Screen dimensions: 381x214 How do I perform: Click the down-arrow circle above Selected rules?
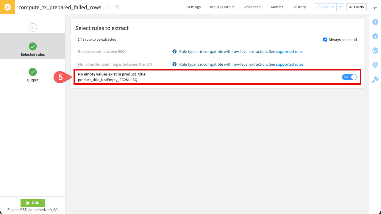[x=32, y=27]
